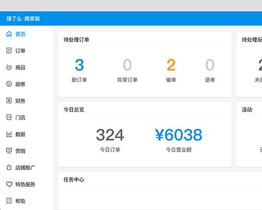The width and height of the screenshot is (262, 210).
Task: Open the 0 退单 count
Action: [x=210, y=65]
